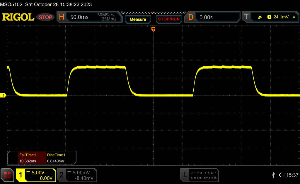The height and width of the screenshot is (184, 300).
Task: Click the channel 1 ground level marker
Action: pos(3,96)
